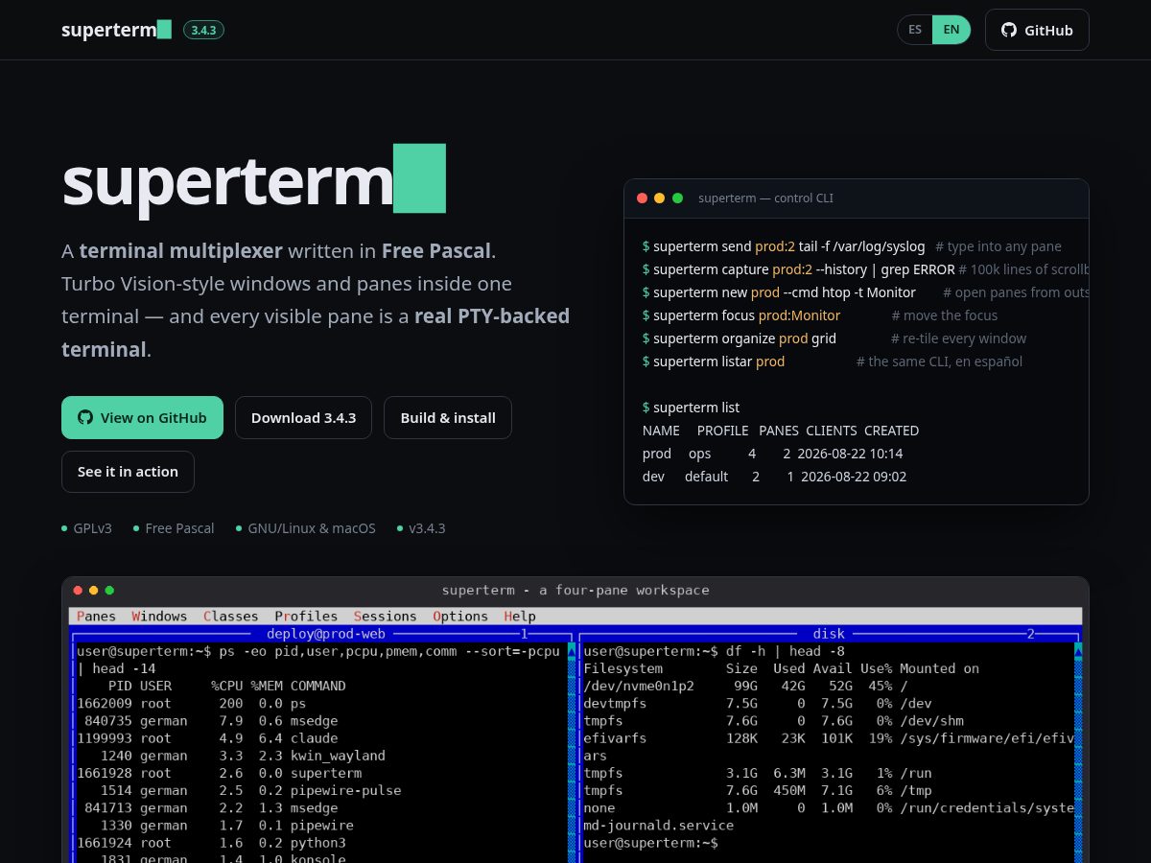The height and width of the screenshot is (863, 1151).
Task: Click the prod session row in list output
Action: (772, 454)
